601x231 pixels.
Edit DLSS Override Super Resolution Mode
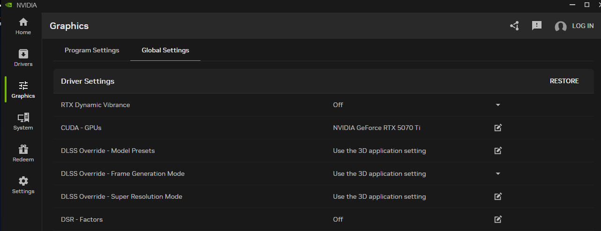pos(498,196)
